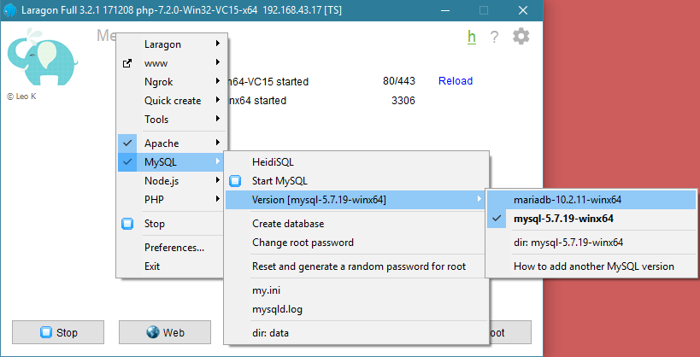Click the Stop icon in the context menu
The width and height of the screenshot is (700, 357).
coord(127,224)
